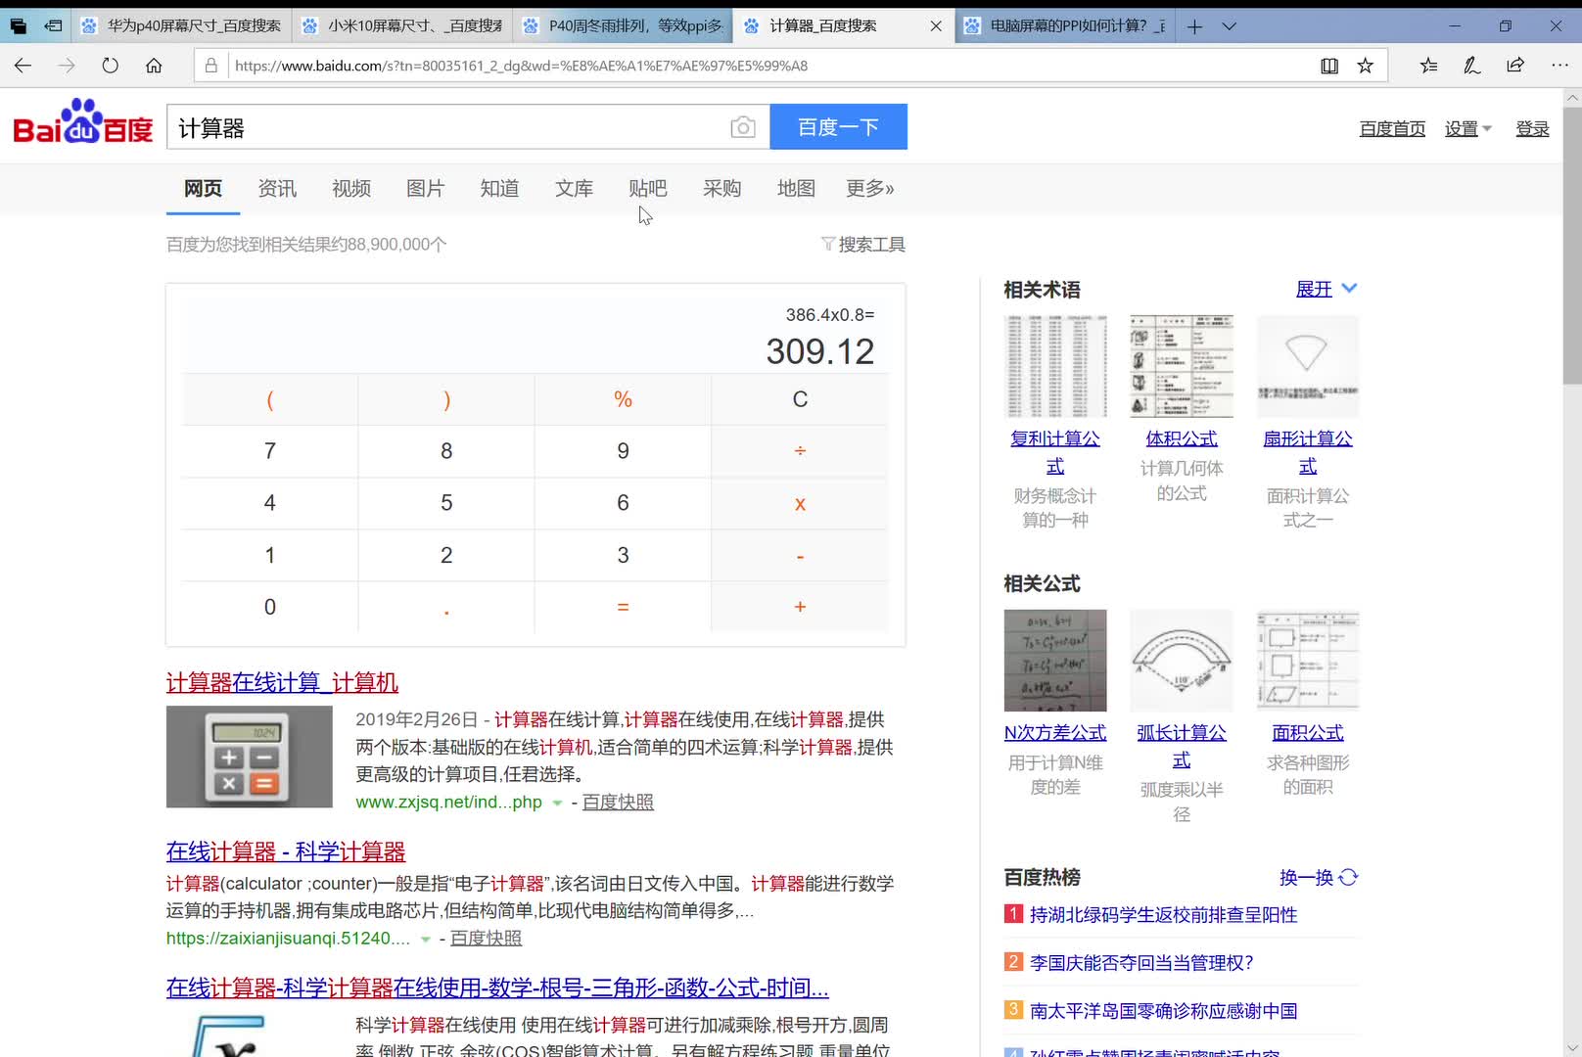Click the site lock security icon
The height and width of the screenshot is (1057, 1582).
(210, 66)
